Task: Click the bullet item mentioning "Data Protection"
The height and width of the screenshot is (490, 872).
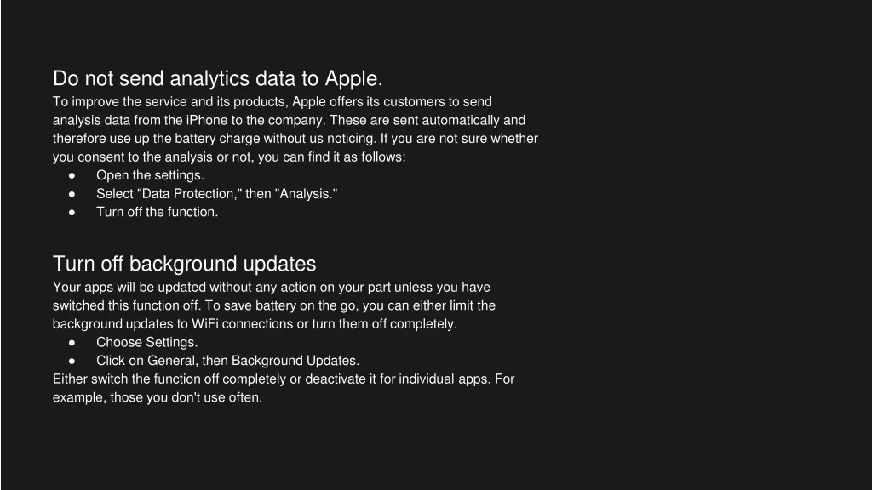Action: pyautogui.click(x=216, y=194)
